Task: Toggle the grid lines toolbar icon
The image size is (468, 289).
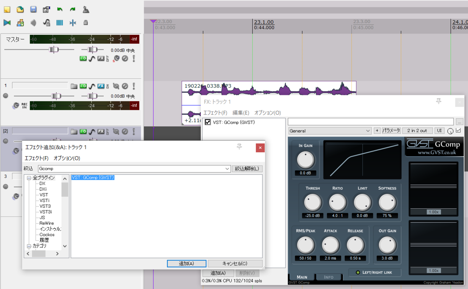Action: (60, 23)
